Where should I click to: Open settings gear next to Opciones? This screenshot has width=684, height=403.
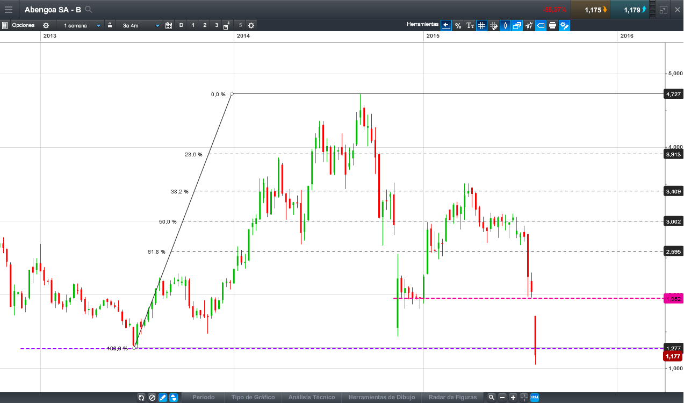(46, 25)
